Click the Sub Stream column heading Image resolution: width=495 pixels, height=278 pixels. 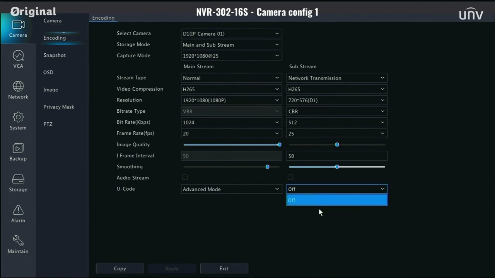pos(303,66)
